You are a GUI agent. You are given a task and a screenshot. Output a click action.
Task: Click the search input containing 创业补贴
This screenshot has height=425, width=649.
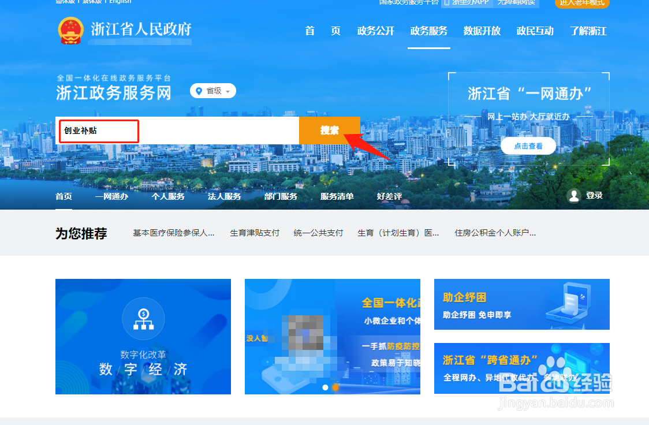98,131
